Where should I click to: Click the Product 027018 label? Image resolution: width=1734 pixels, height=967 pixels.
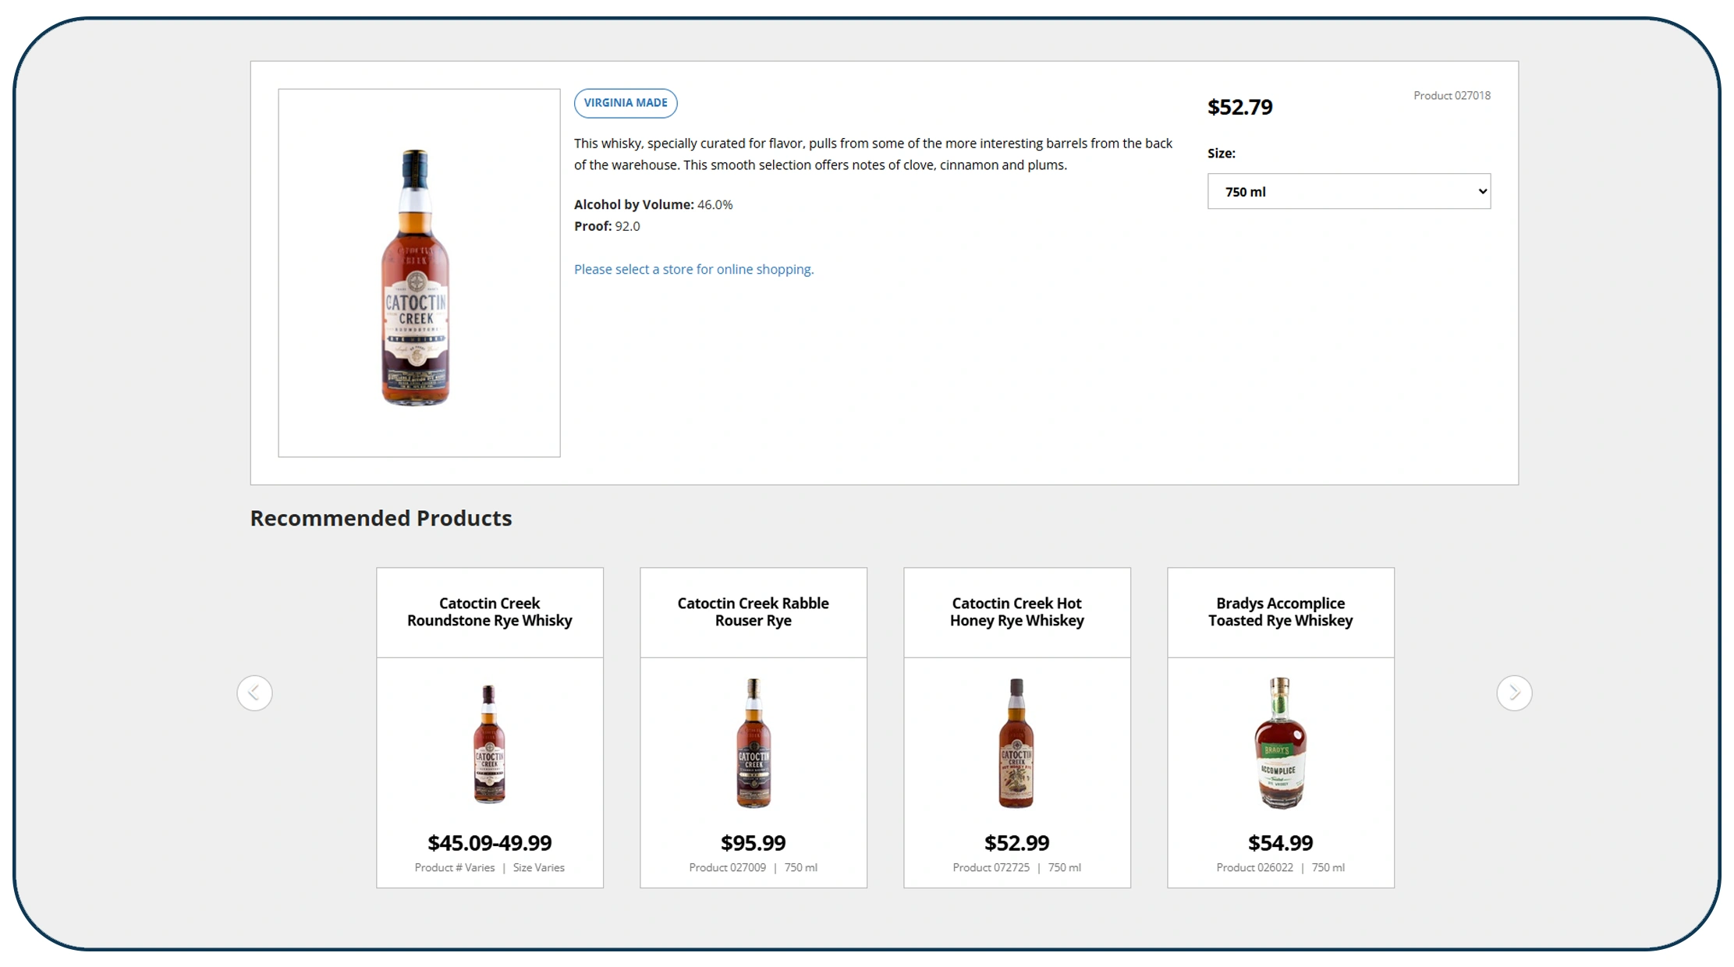(1452, 95)
